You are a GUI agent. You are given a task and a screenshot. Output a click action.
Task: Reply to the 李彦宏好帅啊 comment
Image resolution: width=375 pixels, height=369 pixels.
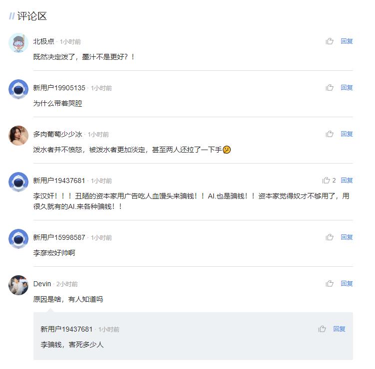click(x=347, y=237)
